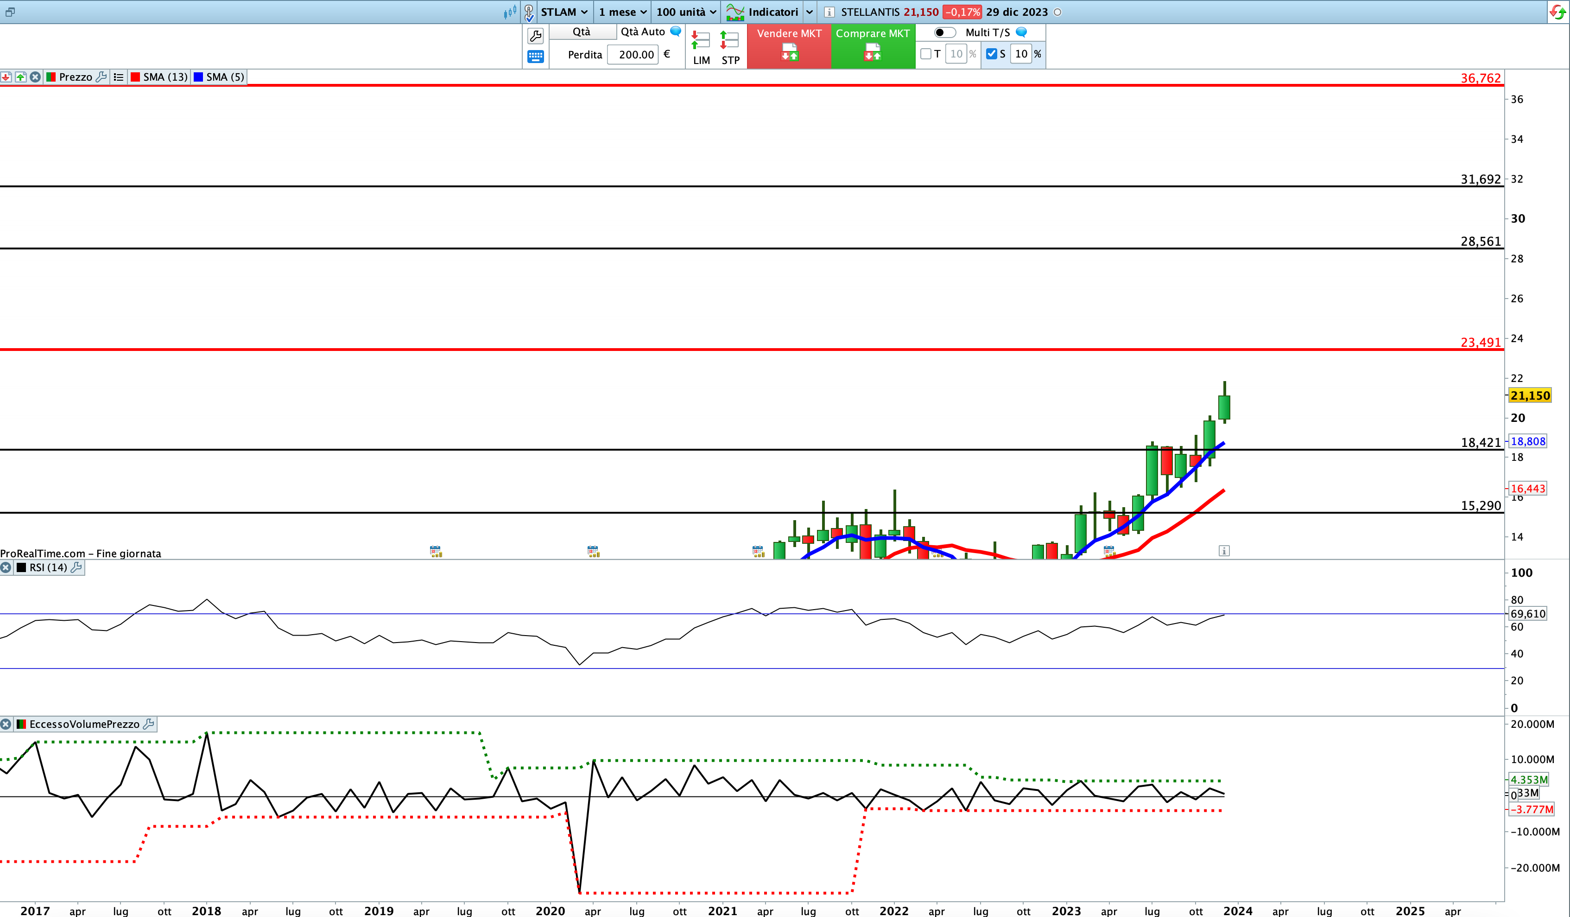Click the detach window icon top-left

pyautogui.click(x=9, y=12)
